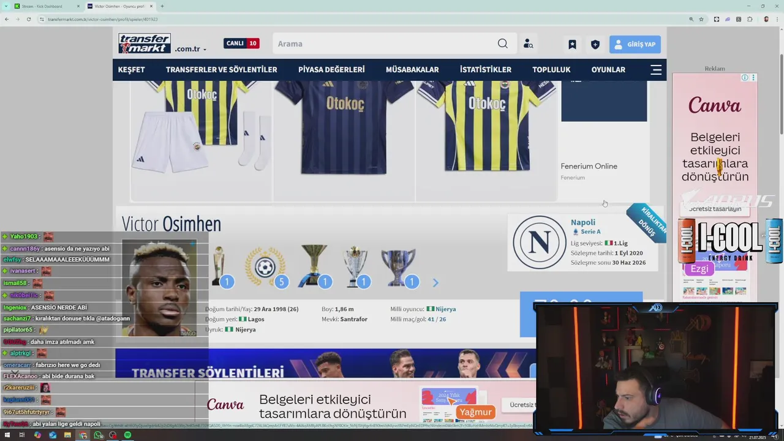Click the Ücretsiz tasarlayın ad button
The image size is (784, 441).
[x=715, y=209]
